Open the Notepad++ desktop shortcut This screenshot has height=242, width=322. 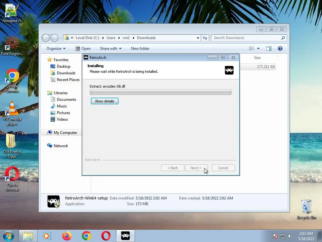pyautogui.click(x=12, y=12)
